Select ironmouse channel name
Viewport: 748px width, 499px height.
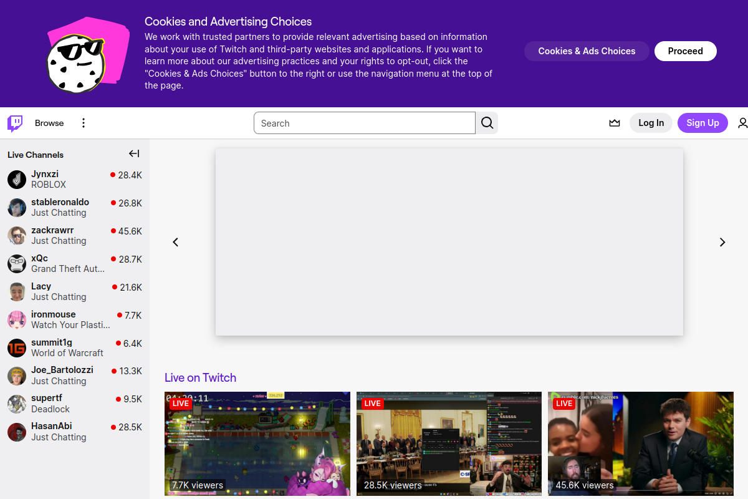coord(54,314)
